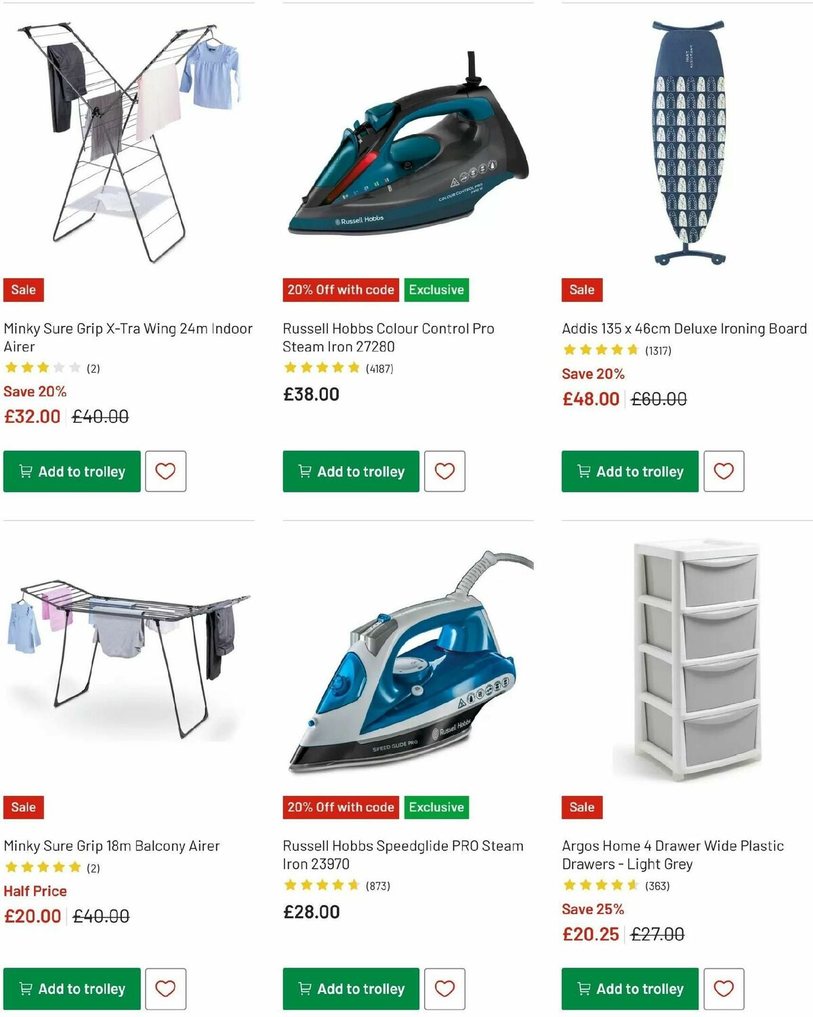Favourite the Addis Deluxe Ironing Board with the heart icon
Screen dimensions: 813x1017
point(724,472)
